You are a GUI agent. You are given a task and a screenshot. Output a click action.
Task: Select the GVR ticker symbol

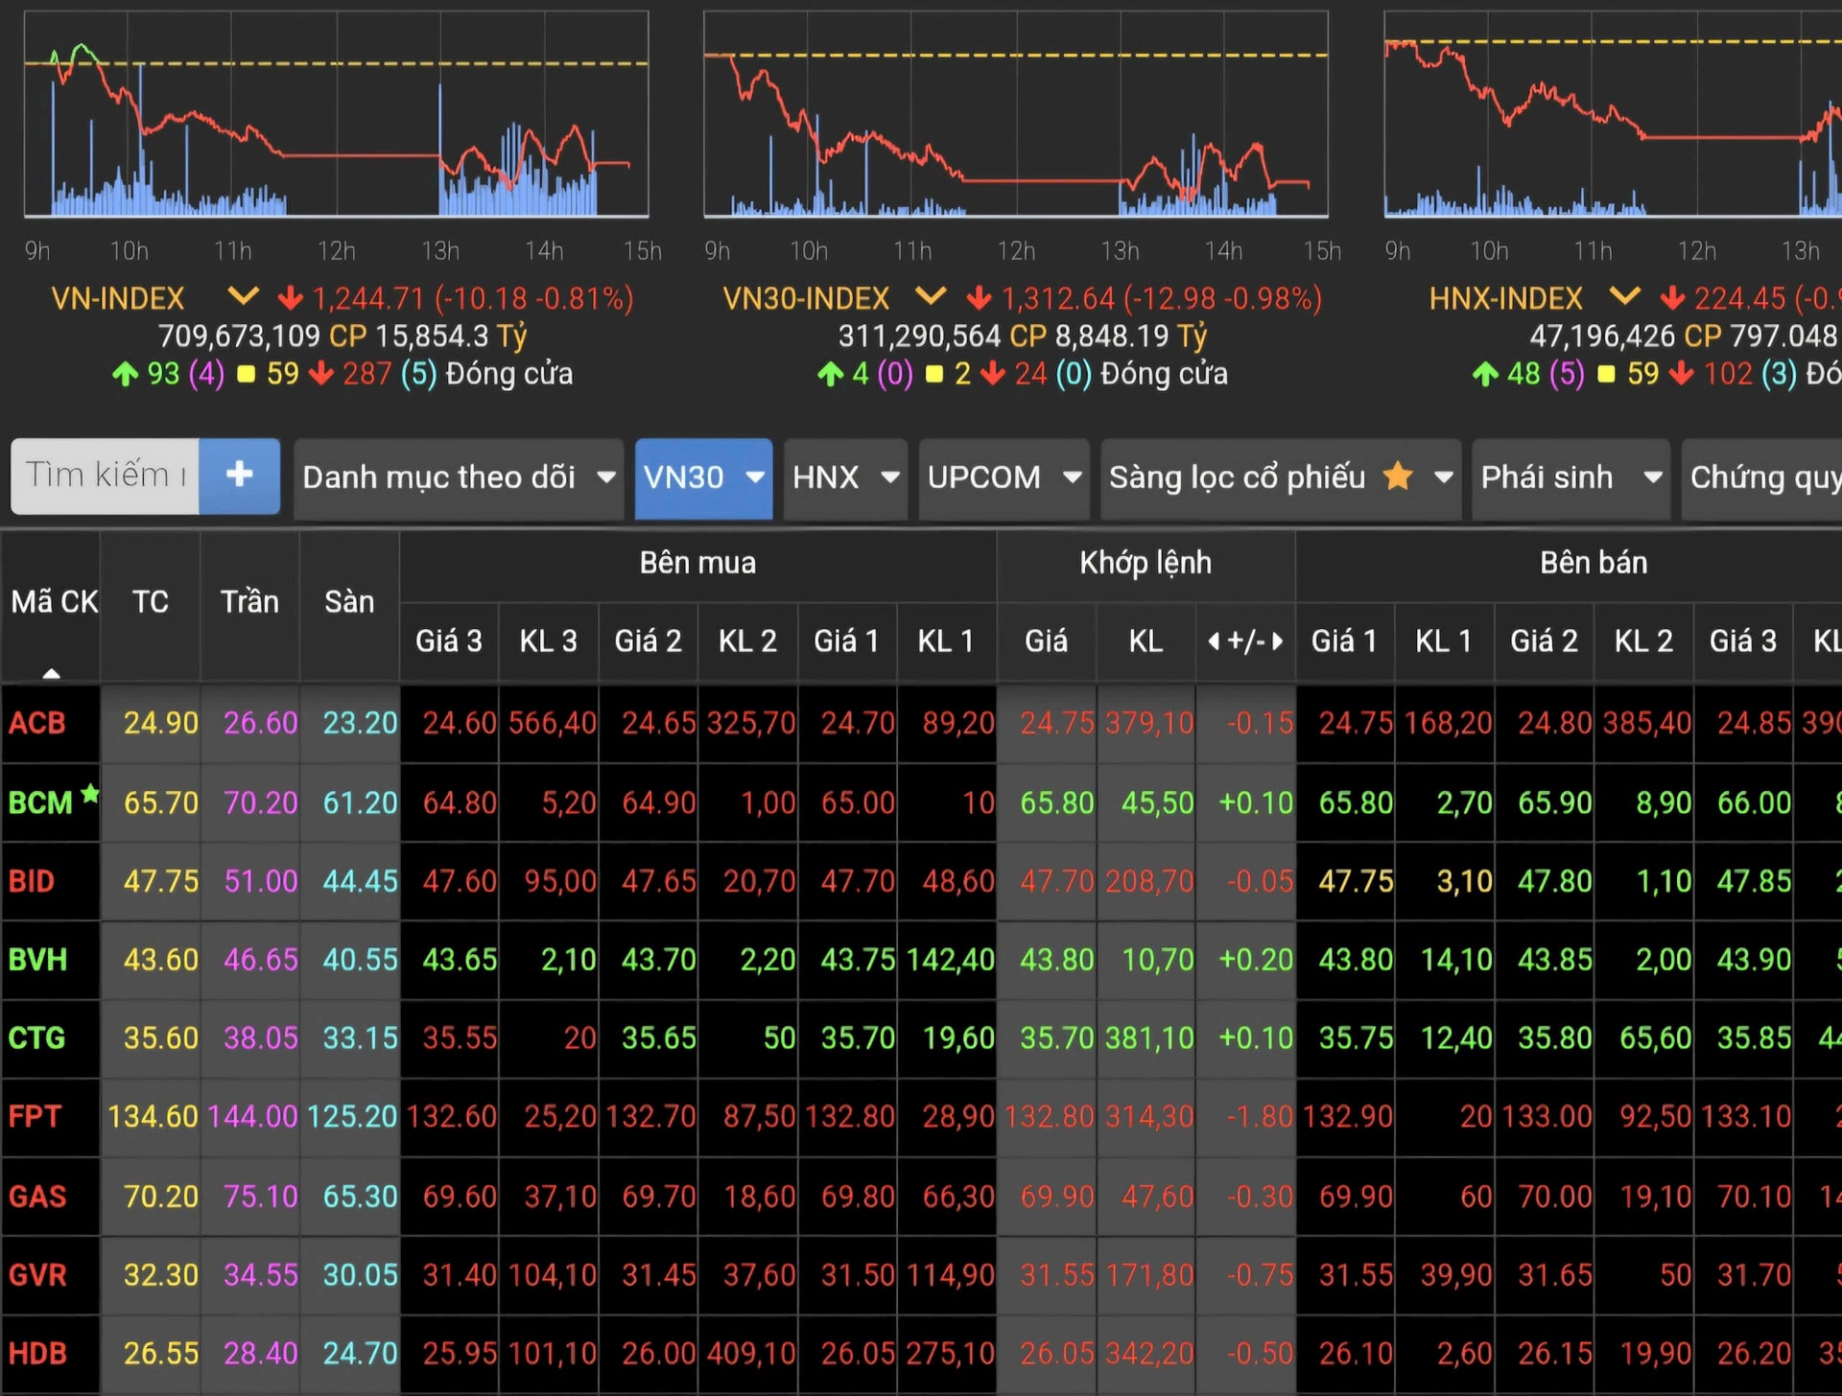pos(37,1275)
